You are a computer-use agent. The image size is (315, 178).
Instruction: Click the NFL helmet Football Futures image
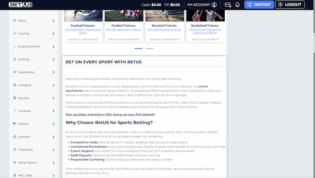click(124, 16)
